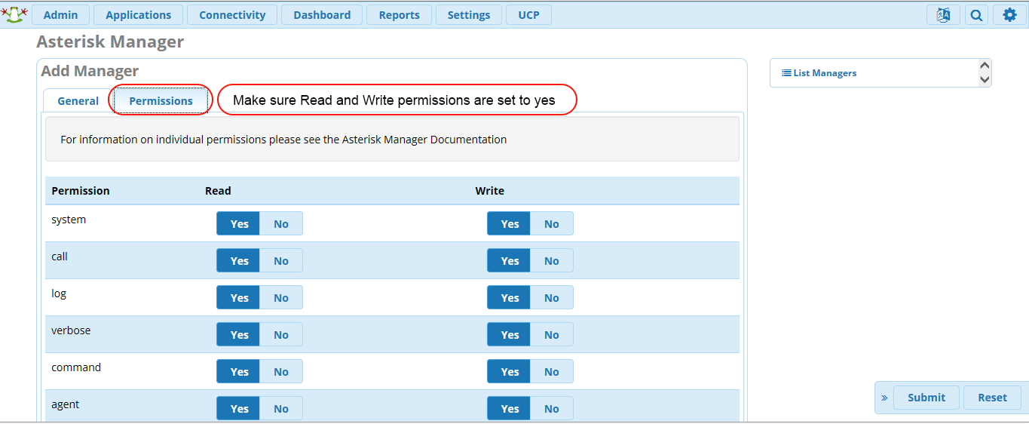Select the Permissions tab
1029x424 pixels.
(161, 100)
